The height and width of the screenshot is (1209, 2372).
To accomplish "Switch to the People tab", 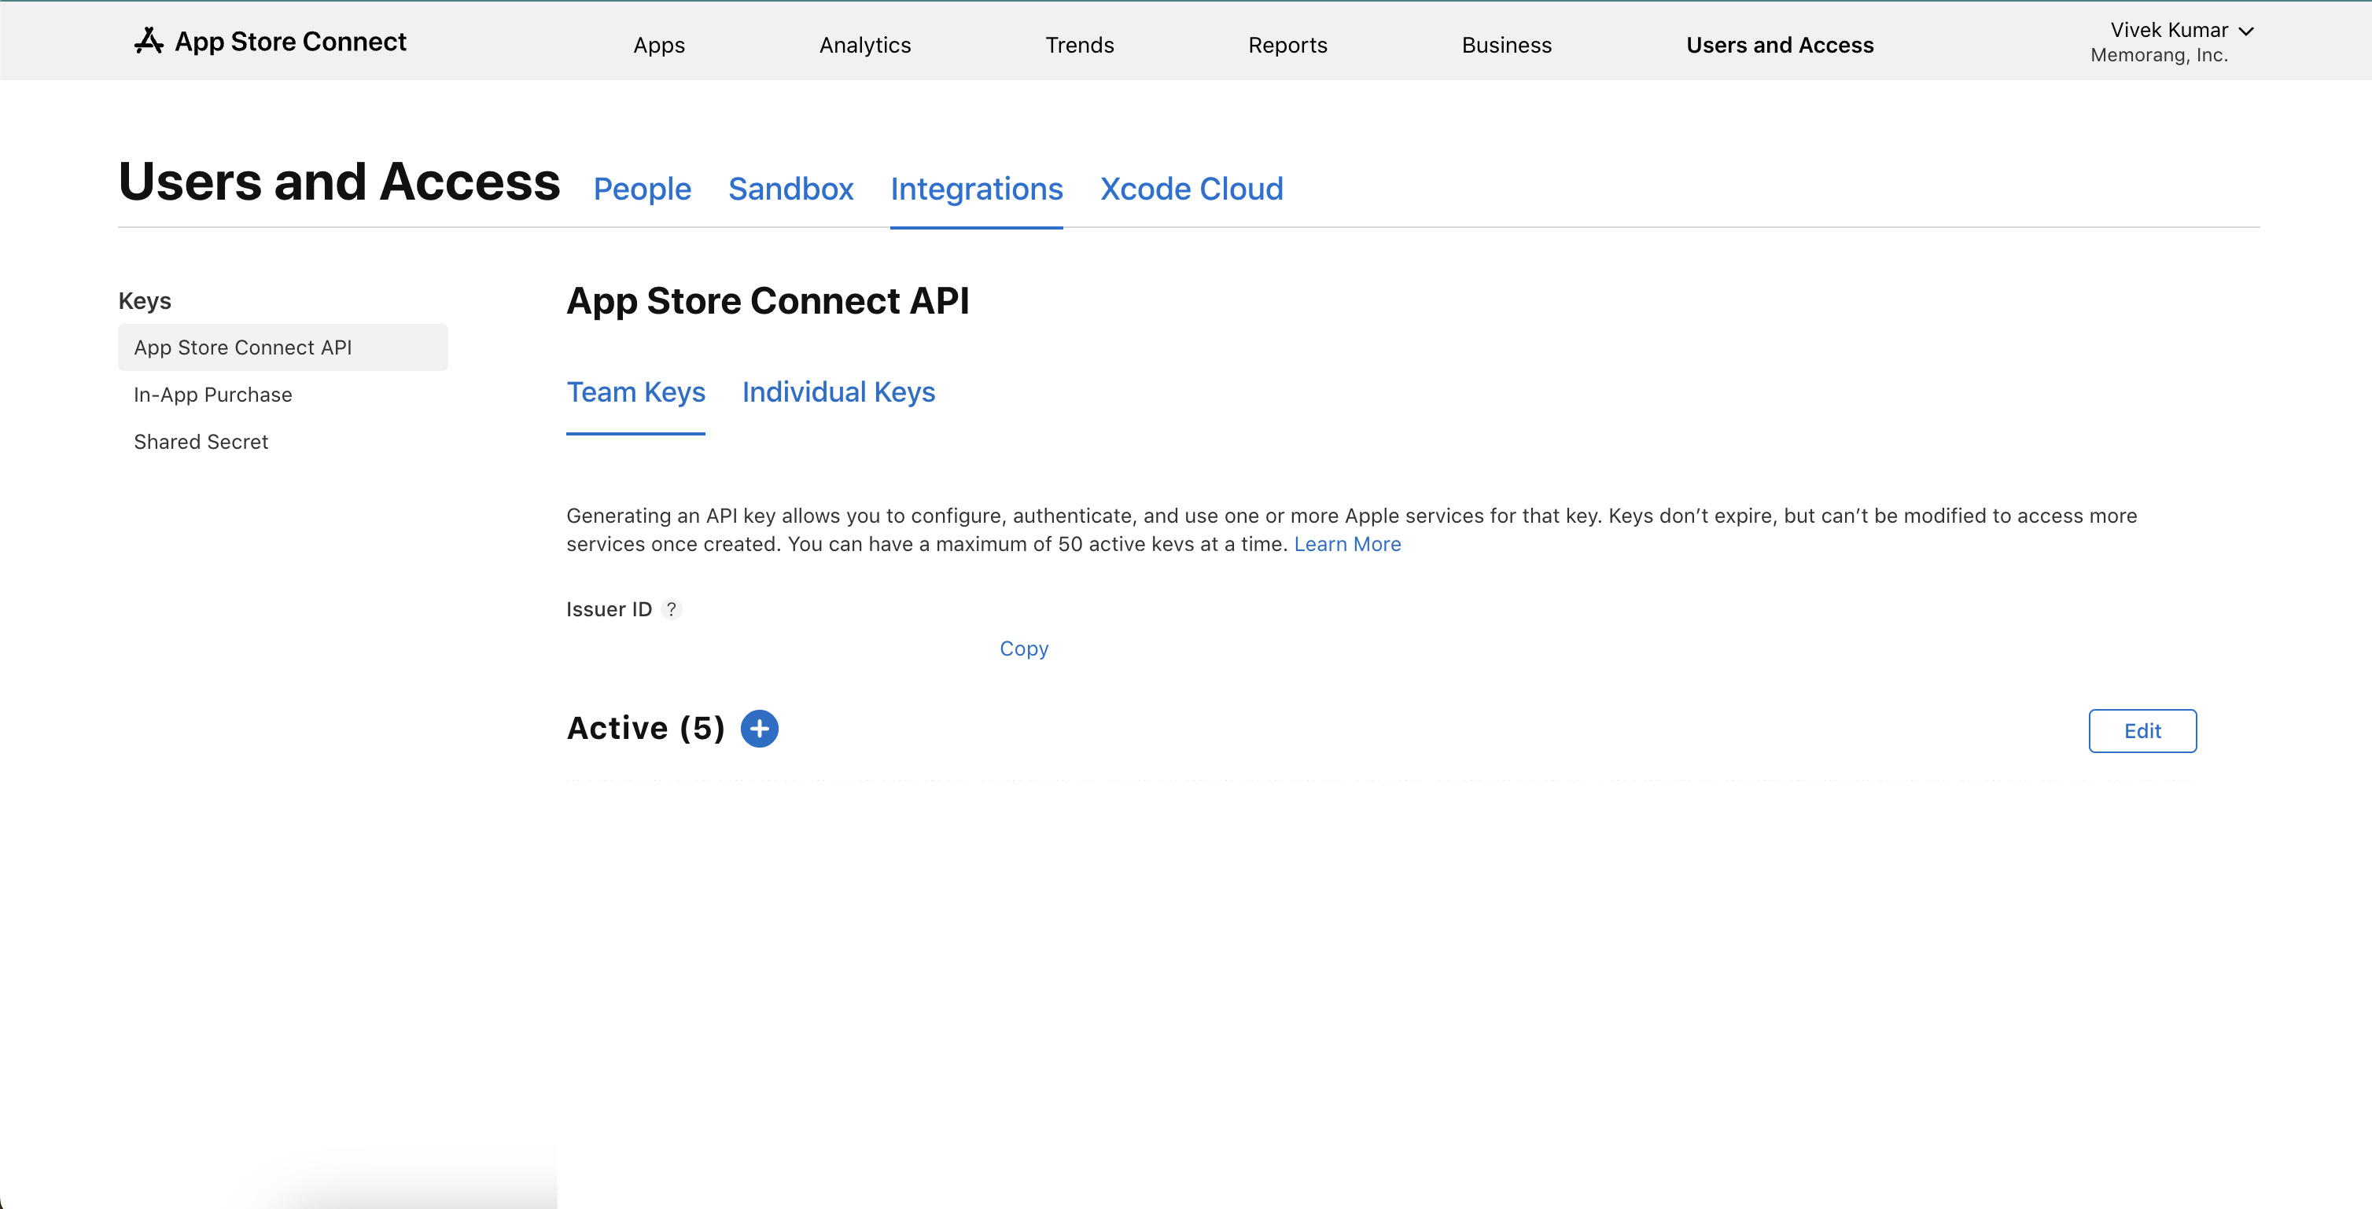I will click(642, 189).
